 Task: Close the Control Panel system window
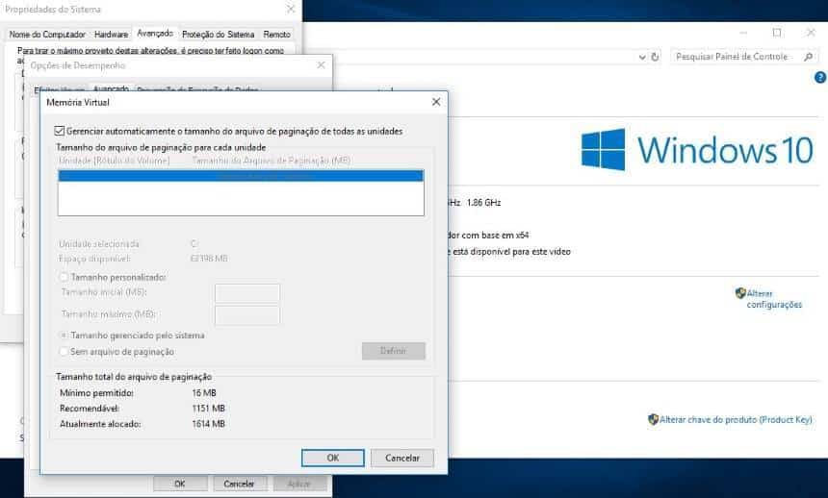[811, 33]
